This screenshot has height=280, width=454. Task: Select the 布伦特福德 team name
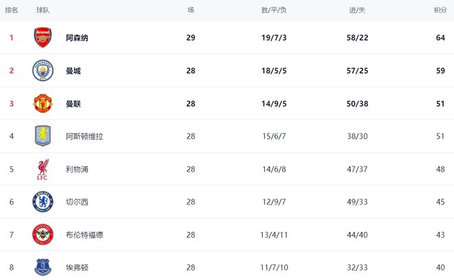click(85, 235)
